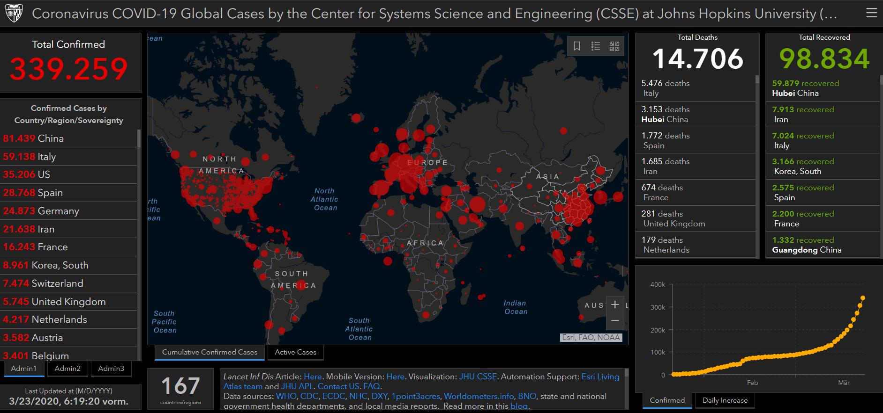883x413 pixels.
Task: Show the Daily Increase chart tab
Action: (x=725, y=400)
